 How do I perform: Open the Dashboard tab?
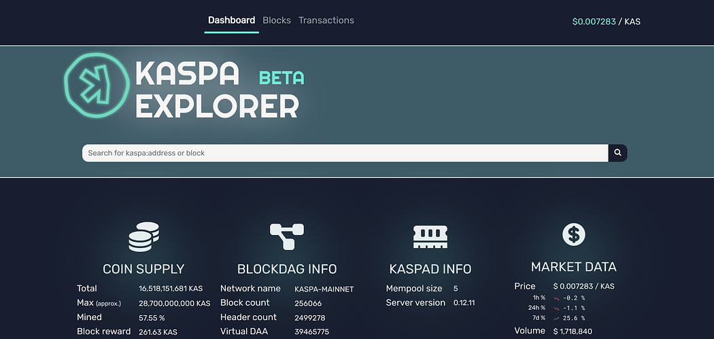(231, 20)
